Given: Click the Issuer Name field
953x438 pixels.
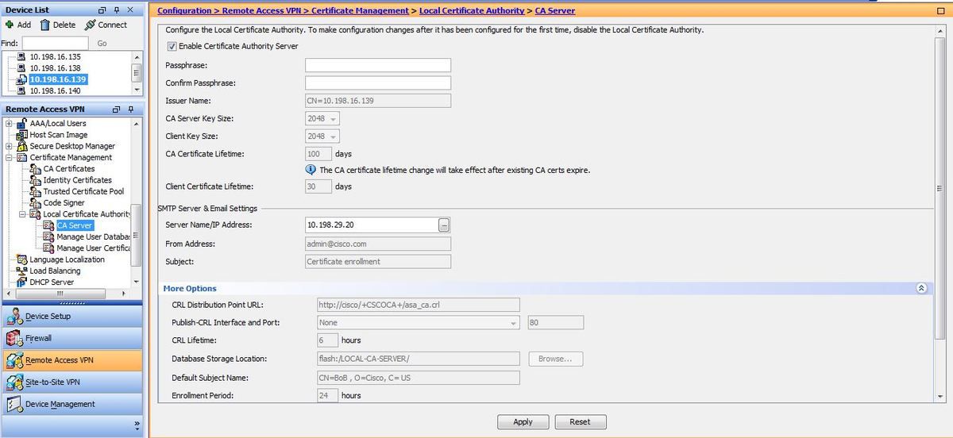Looking at the screenshot, I should coord(378,101).
